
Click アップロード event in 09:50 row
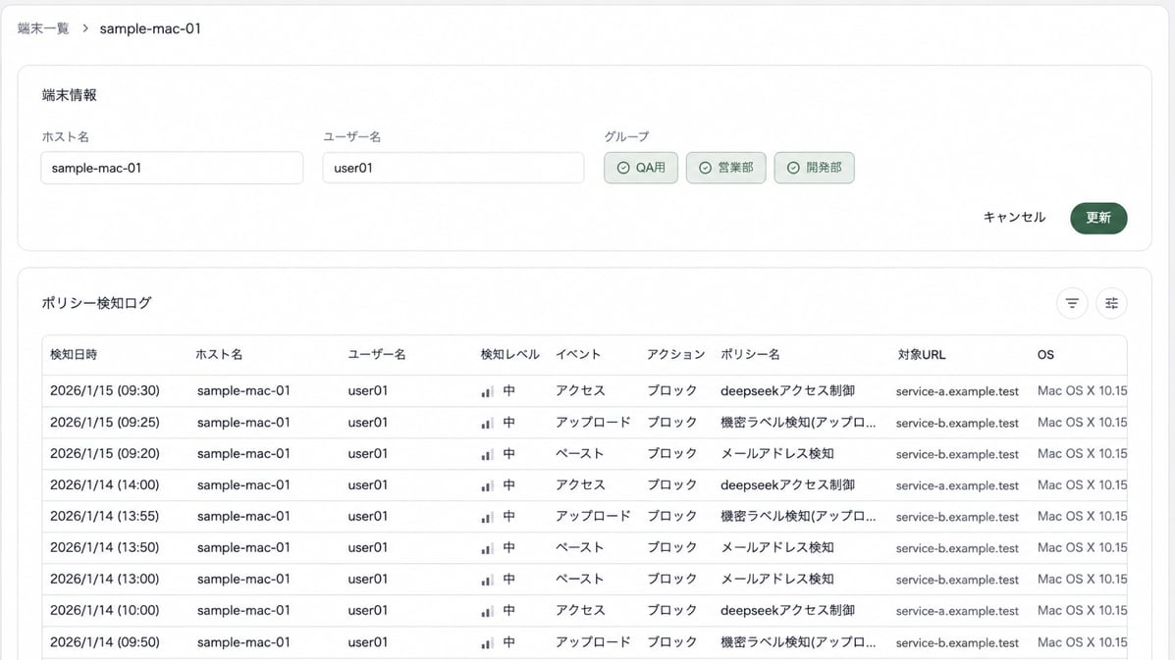593,642
